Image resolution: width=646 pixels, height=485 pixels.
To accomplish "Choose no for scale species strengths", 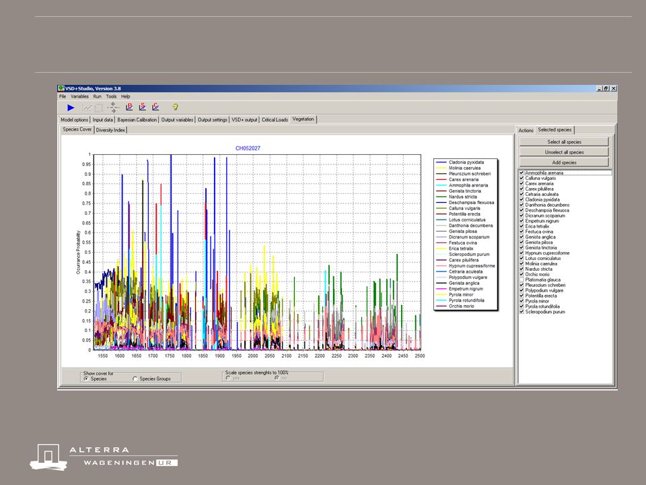I will point(277,378).
